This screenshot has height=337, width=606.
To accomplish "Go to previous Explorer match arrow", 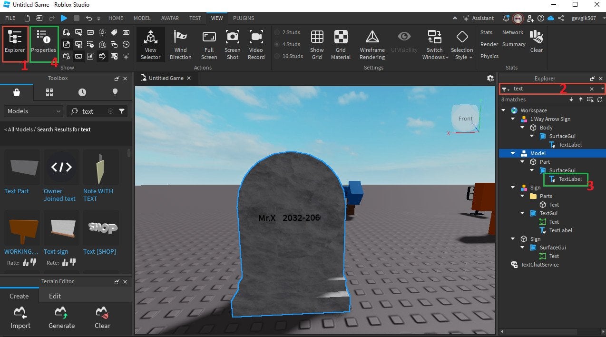I will pyautogui.click(x=580, y=99).
